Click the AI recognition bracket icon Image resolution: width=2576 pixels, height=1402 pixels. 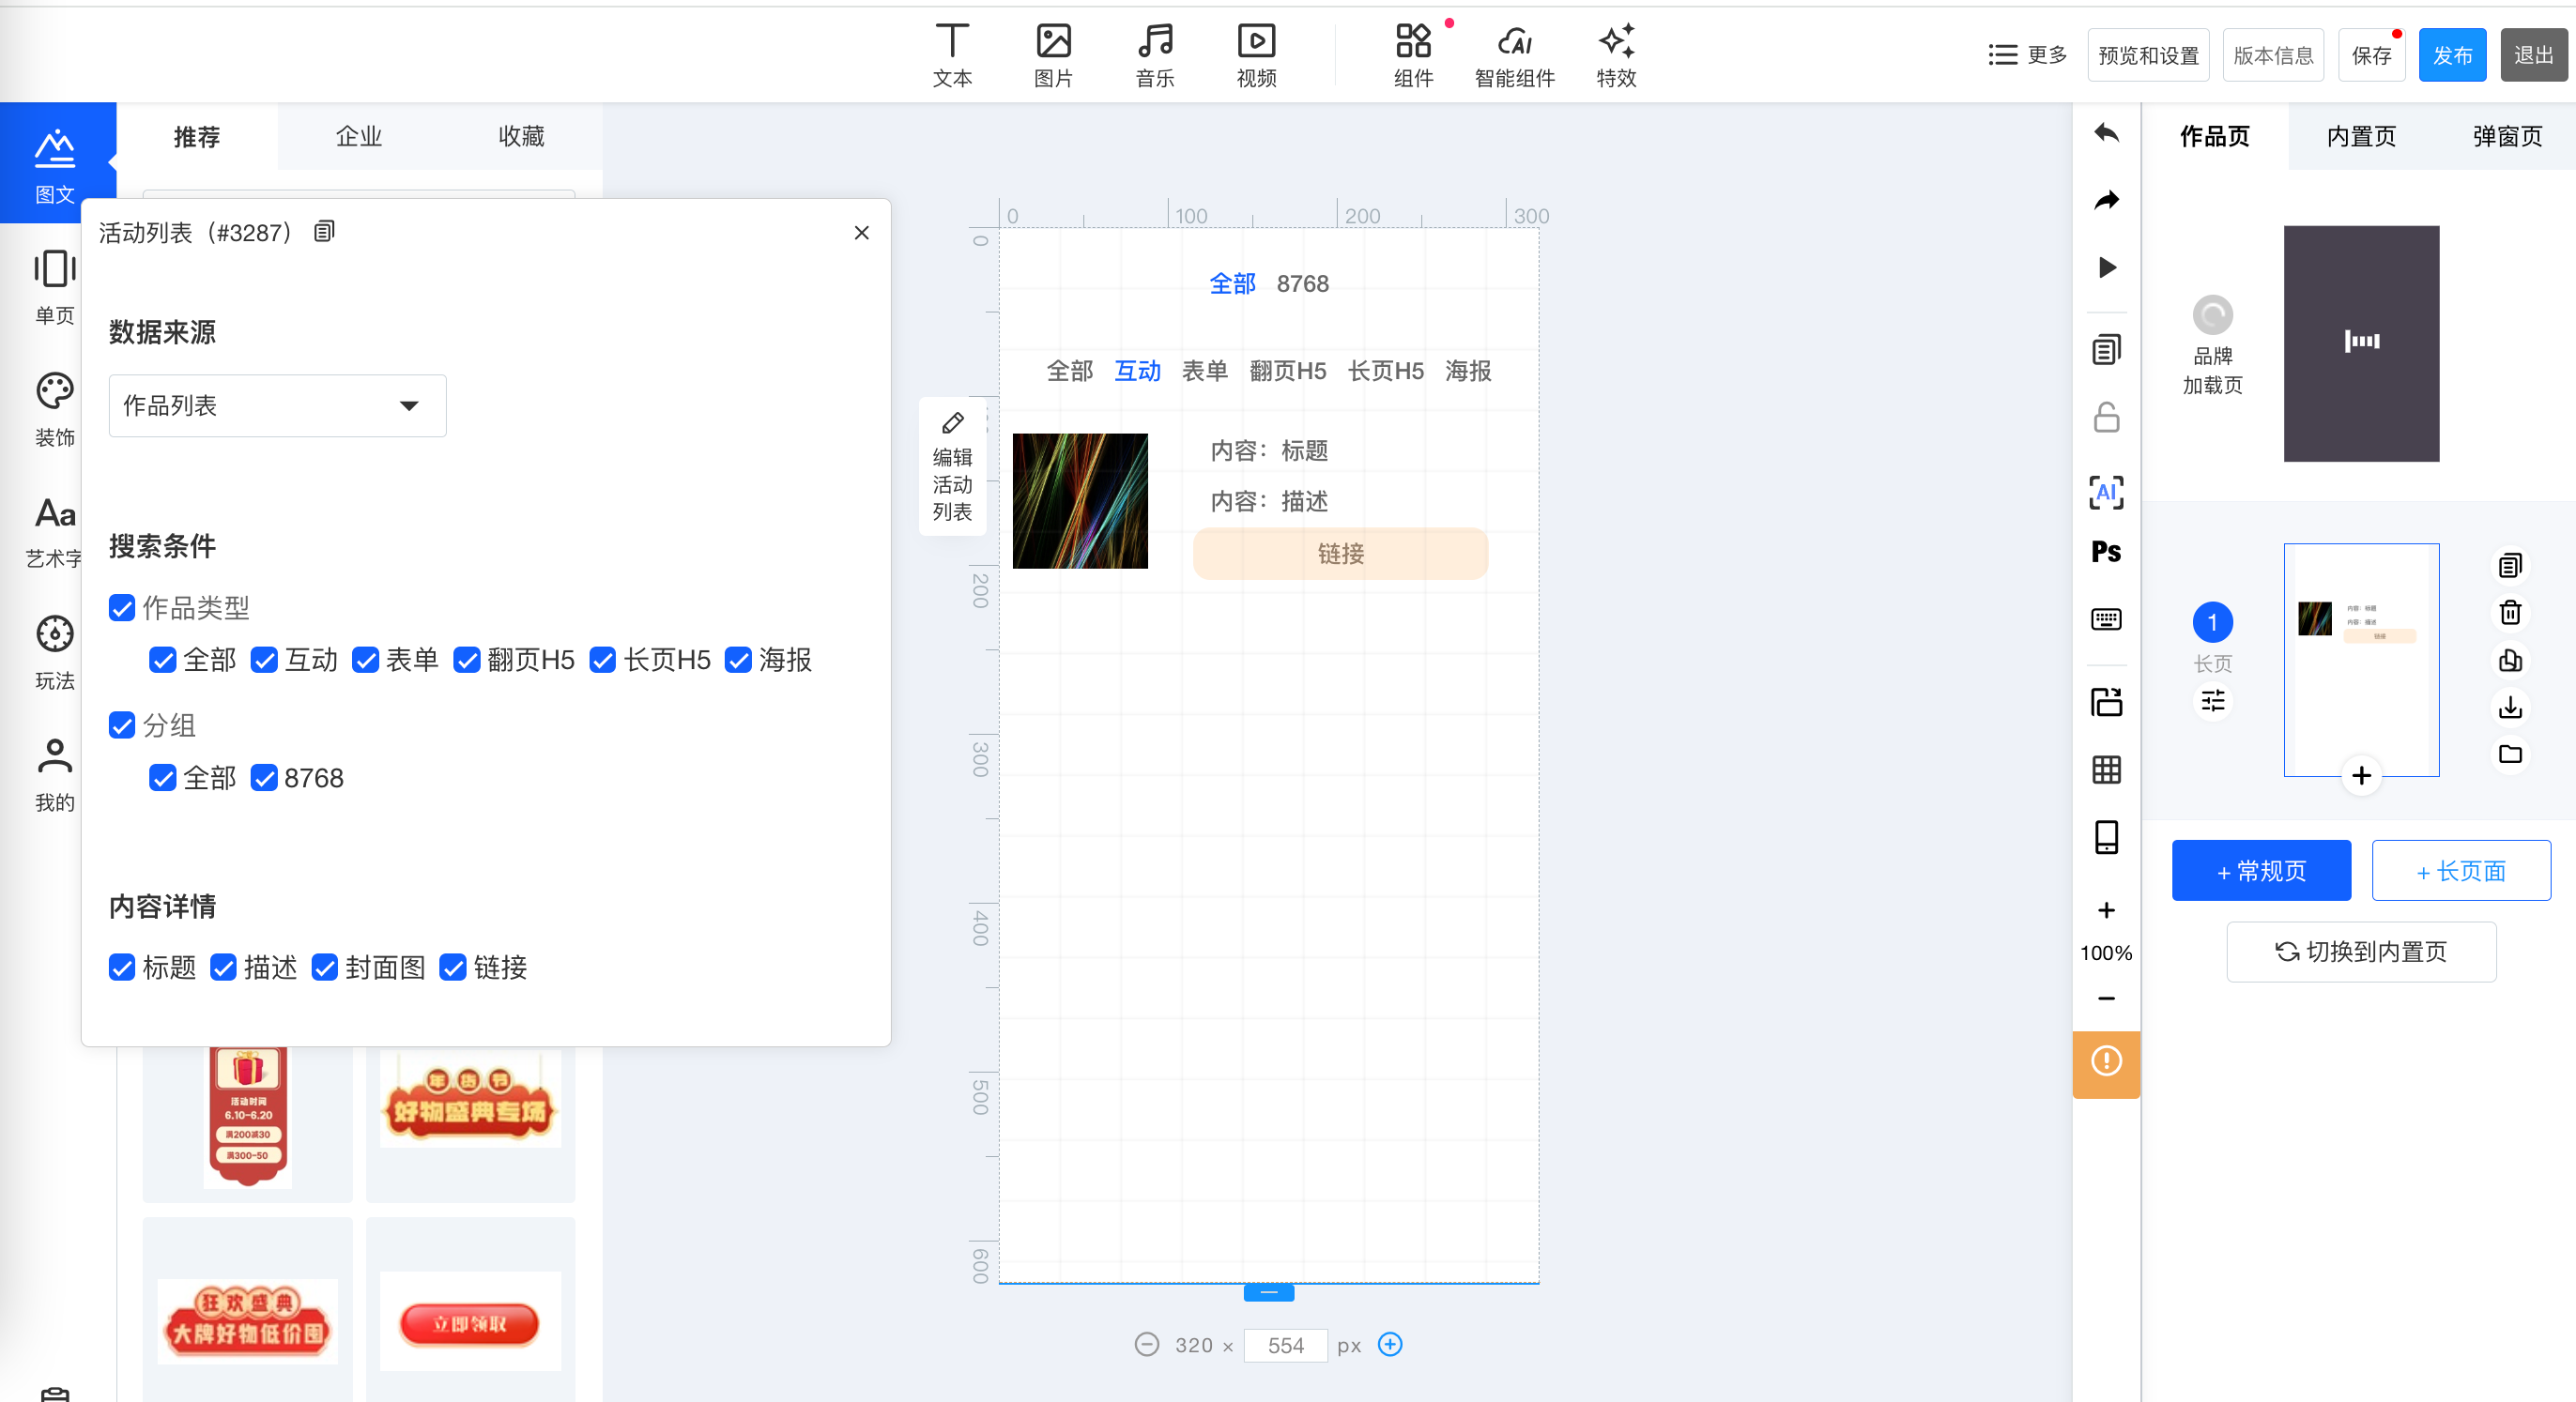2106,492
